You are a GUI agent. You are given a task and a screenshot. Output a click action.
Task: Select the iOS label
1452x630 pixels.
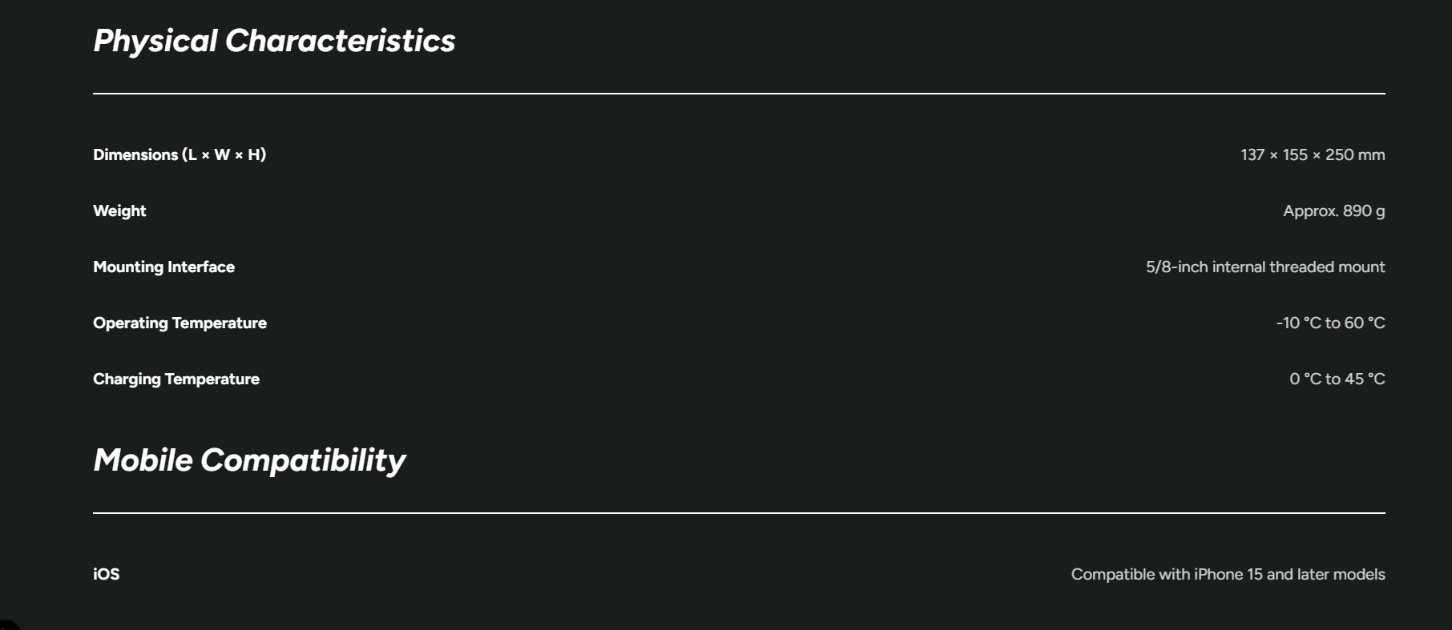tap(107, 574)
